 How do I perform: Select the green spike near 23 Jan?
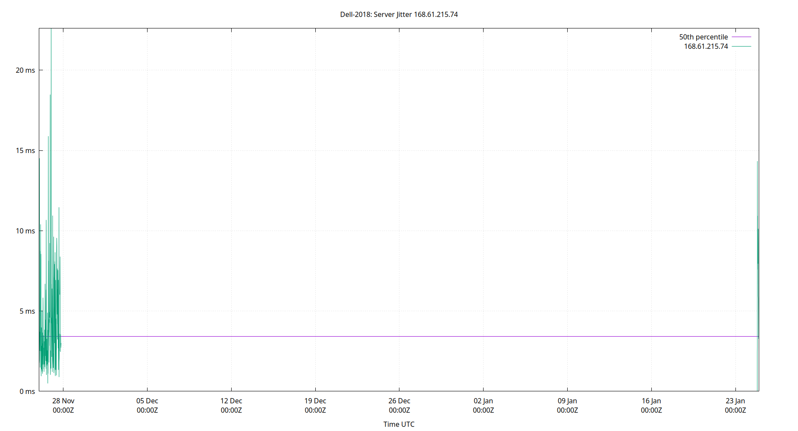click(757, 259)
